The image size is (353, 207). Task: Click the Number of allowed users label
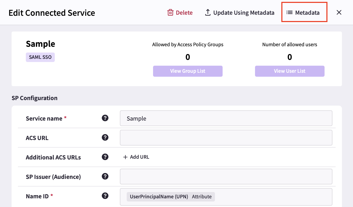(290, 45)
